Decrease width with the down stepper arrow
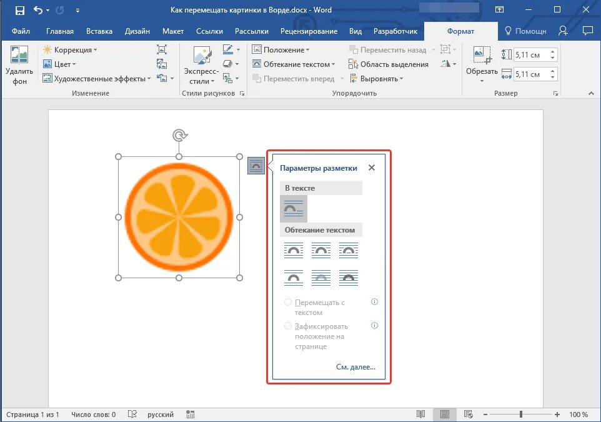This screenshot has height=422, width=601. click(x=553, y=78)
